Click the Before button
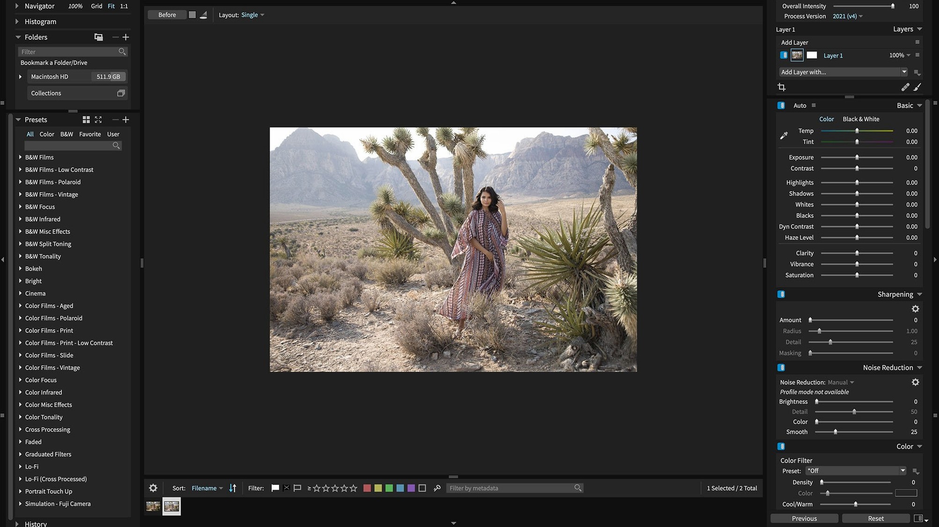939x527 pixels. coord(167,15)
